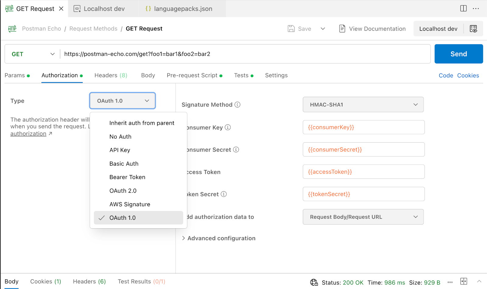Select No Auth option
Image resolution: width=487 pixels, height=289 pixels.
pyautogui.click(x=138, y=137)
